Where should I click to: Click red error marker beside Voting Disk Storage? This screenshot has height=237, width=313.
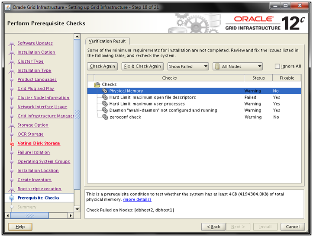tap(12, 144)
